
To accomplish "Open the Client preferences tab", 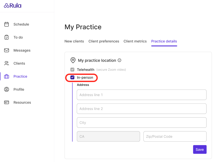I will click(104, 41).
